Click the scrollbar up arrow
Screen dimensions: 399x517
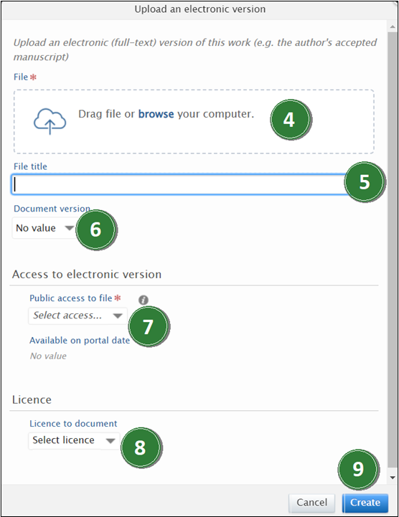pyautogui.click(x=393, y=27)
